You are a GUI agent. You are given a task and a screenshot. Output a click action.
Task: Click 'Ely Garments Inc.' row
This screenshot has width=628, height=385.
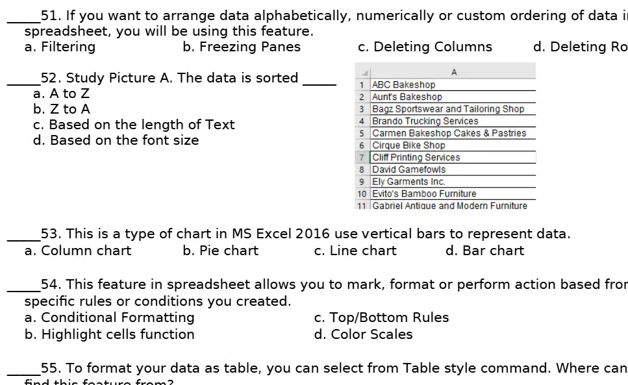click(453, 182)
